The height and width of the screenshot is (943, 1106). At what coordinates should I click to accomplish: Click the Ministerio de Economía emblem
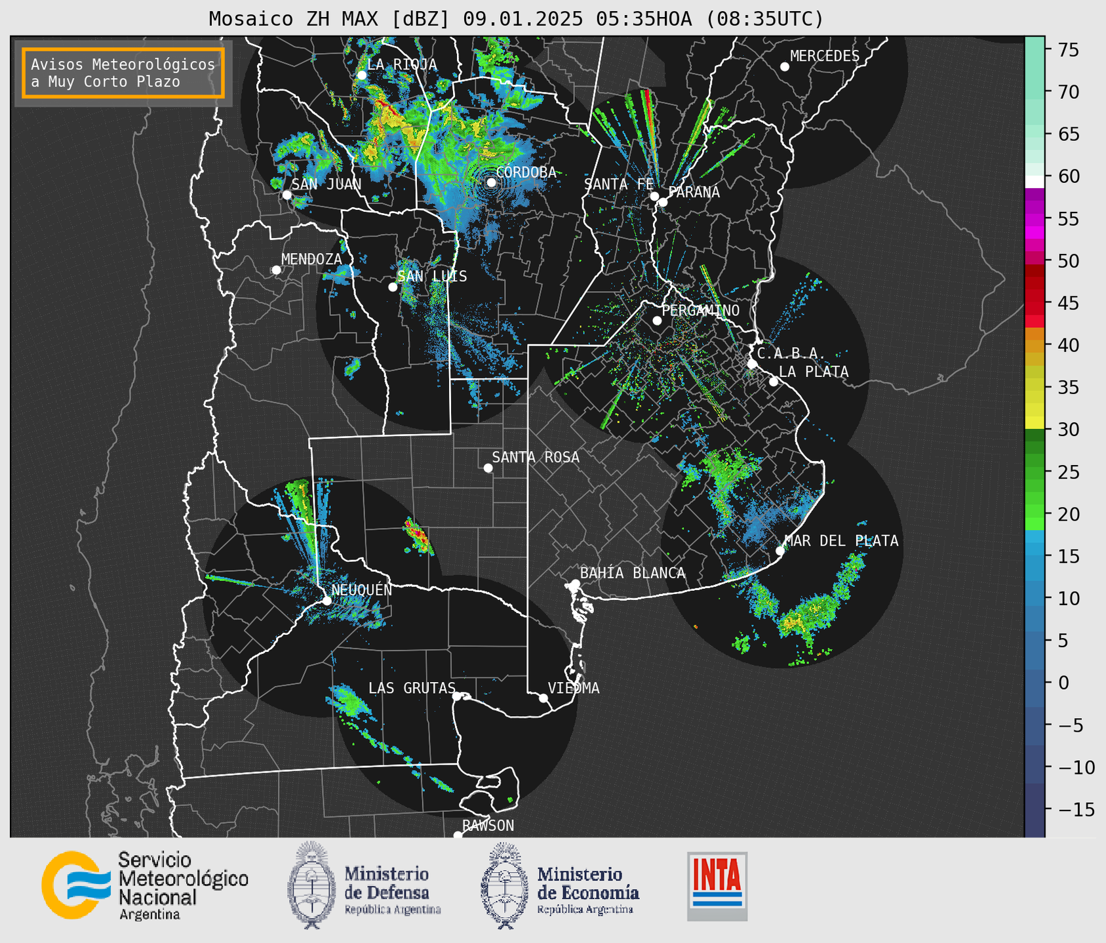[x=505, y=885]
